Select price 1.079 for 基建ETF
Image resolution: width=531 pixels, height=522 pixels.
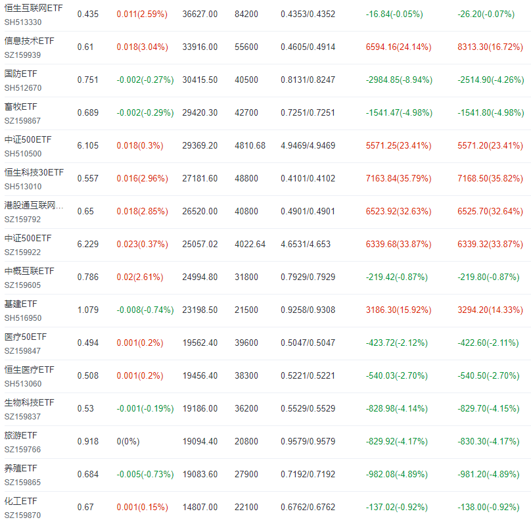(88, 310)
